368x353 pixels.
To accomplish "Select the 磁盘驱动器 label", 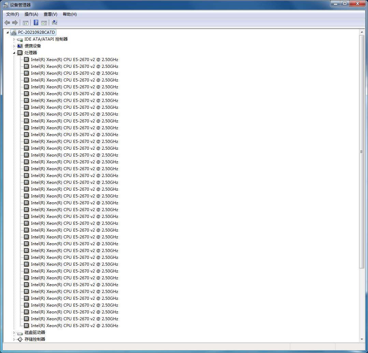I will pyautogui.click(x=35, y=332).
